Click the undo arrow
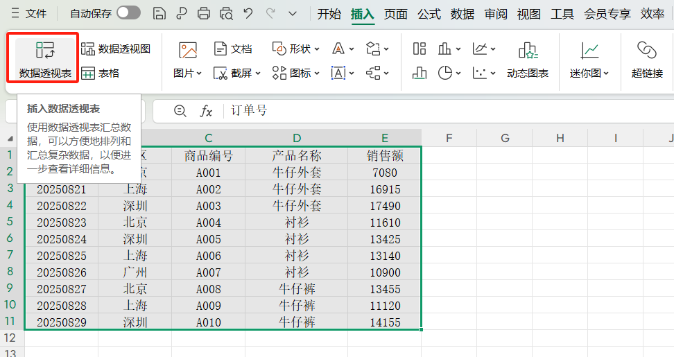This screenshot has height=357, width=674. [248, 13]
